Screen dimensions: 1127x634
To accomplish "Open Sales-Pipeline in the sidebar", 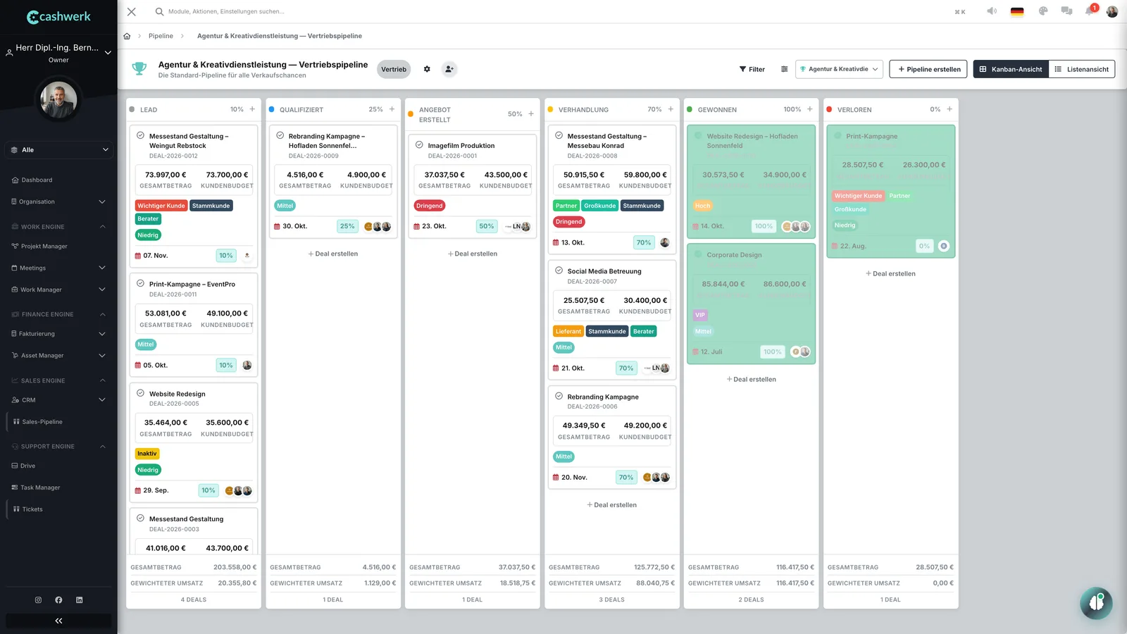I will click(x=42, y=422).
